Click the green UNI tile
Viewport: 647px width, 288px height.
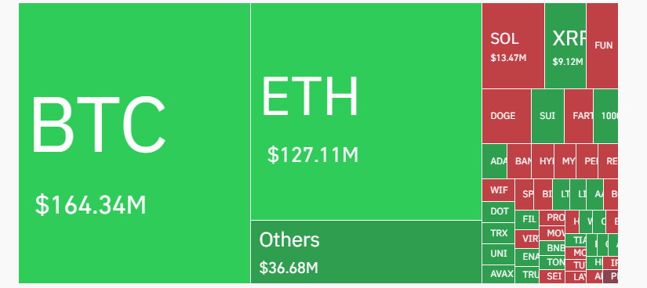click(499, 254)
